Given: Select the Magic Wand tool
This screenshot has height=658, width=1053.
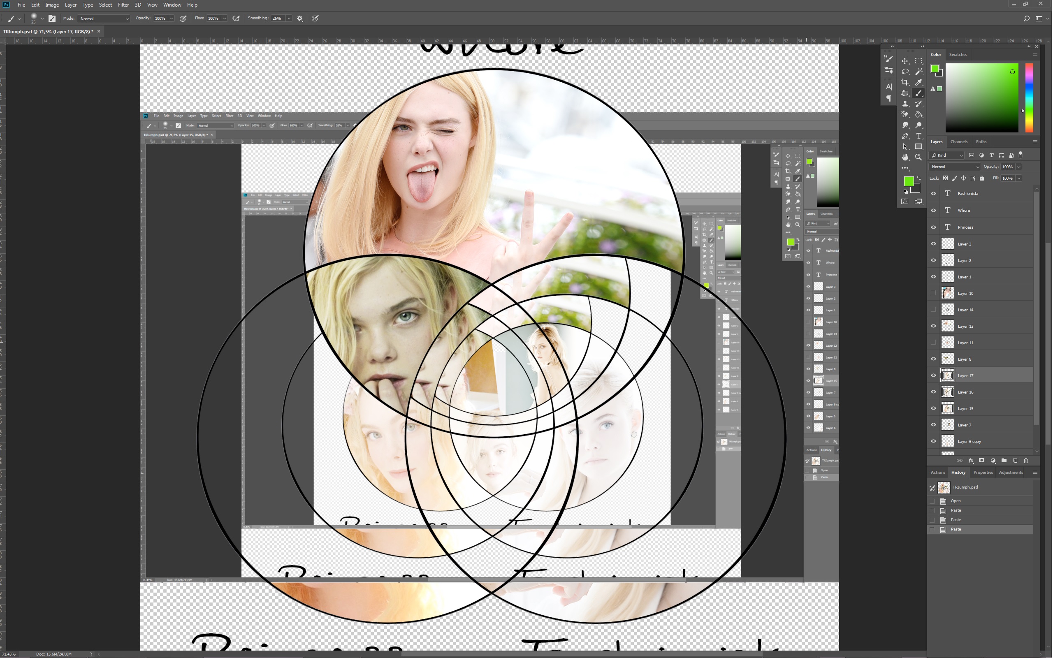Looking at the screenshot, I should click(x=919, y=72).
